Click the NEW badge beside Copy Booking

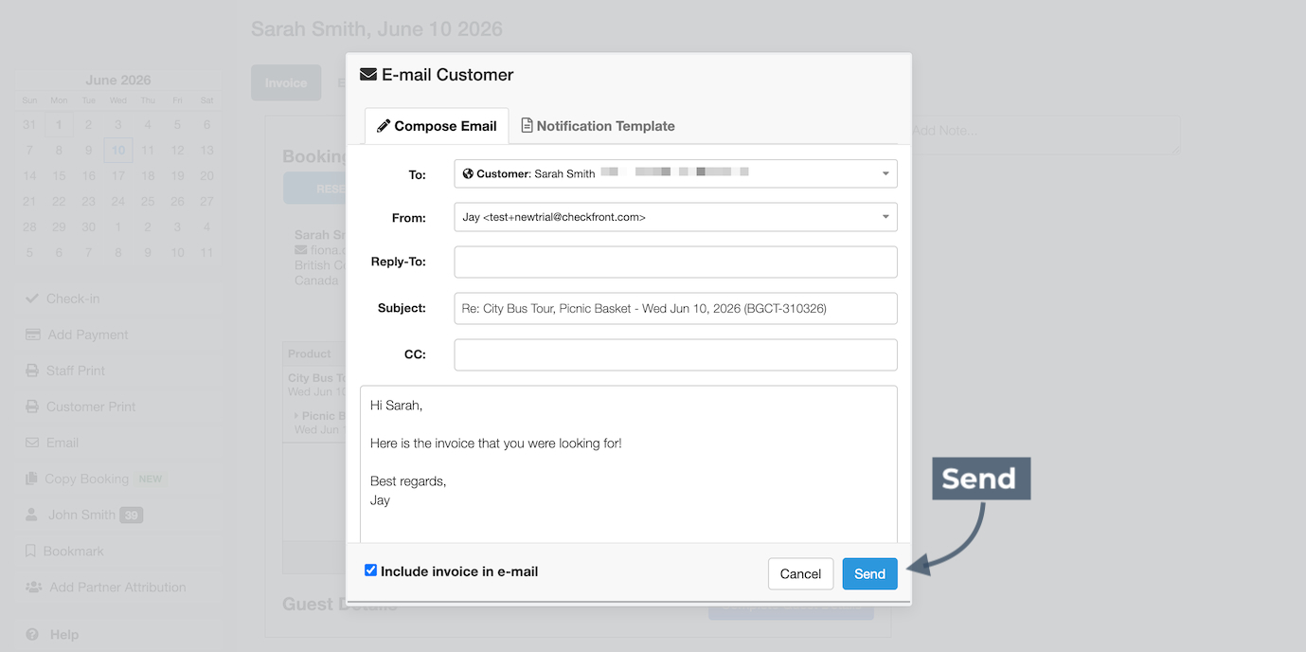click(151, 479)
